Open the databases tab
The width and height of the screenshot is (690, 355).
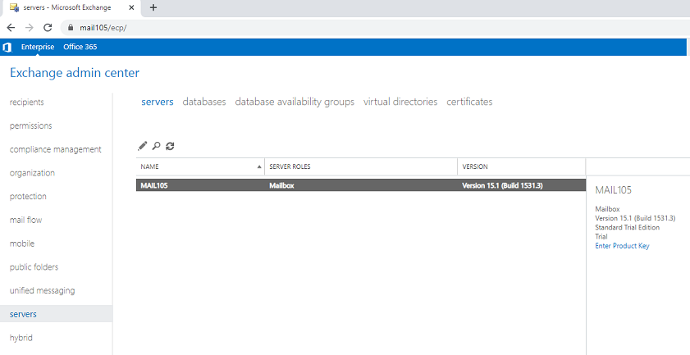[x=204, y=102]
